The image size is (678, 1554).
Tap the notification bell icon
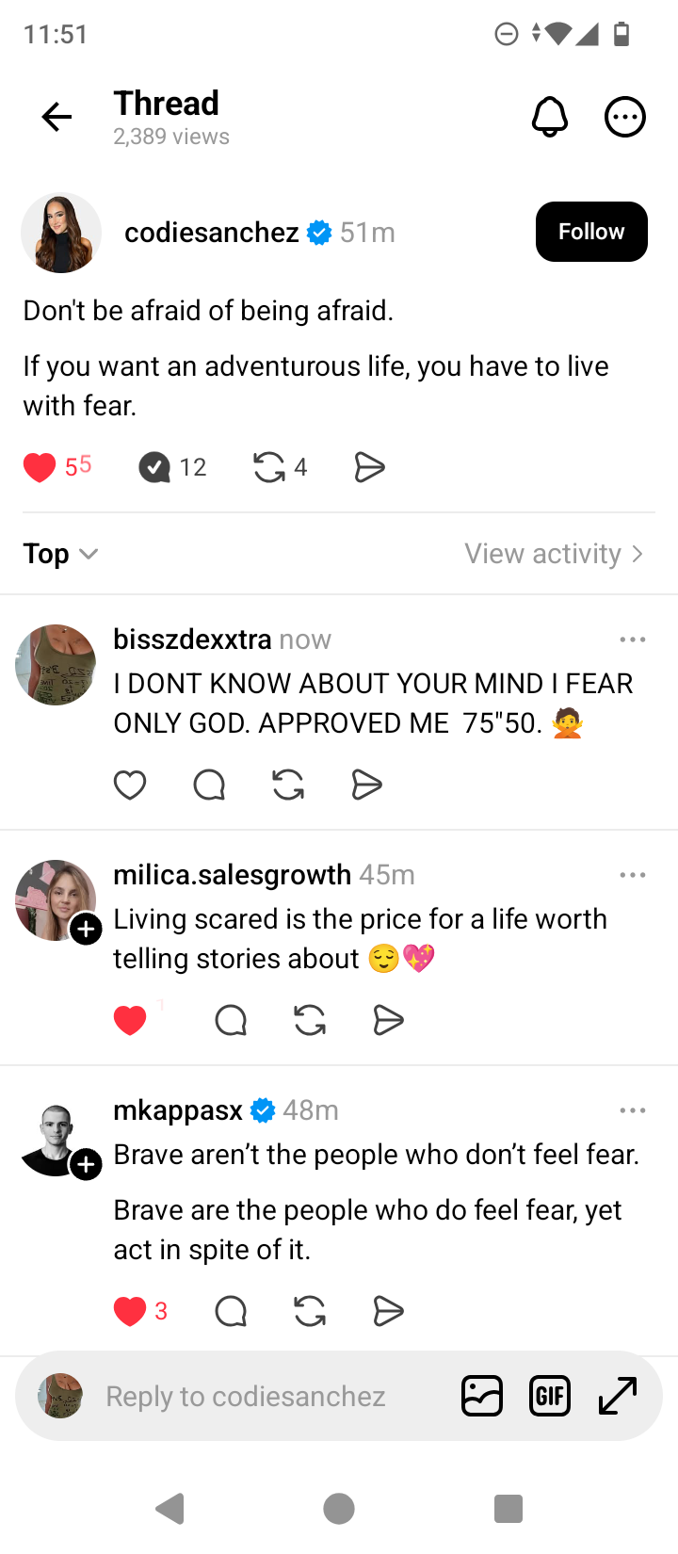(x=550, y=117)
